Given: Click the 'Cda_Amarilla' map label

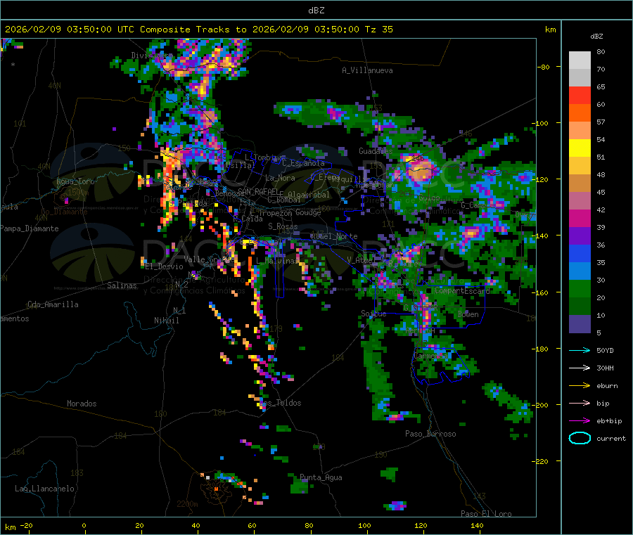Looking at the screenshot, I should [53, 304].
